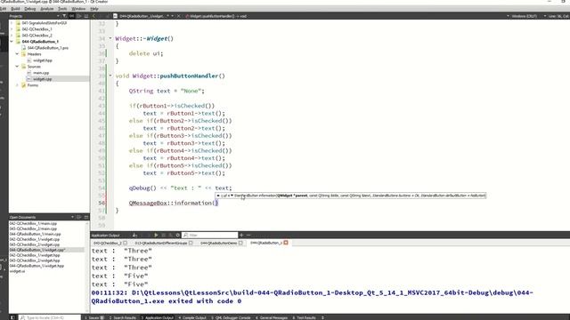Select main.cpp in Sources
This screenshot has width=570, height=320.
41,73
